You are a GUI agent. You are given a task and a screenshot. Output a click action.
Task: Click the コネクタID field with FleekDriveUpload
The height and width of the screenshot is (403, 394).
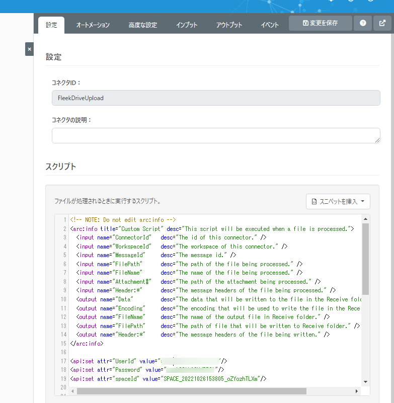216,98
